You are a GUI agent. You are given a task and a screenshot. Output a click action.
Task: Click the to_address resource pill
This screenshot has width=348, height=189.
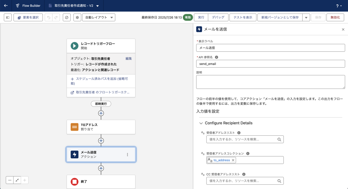(222, 160)
